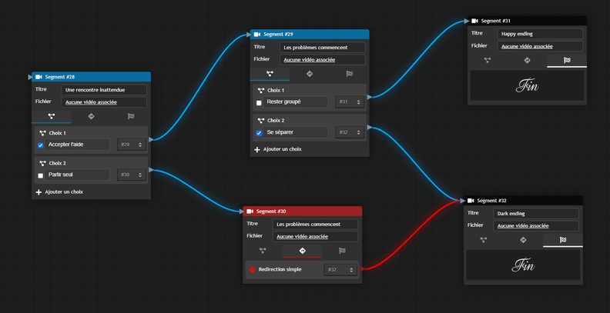Image resolution: width=610 pixels, height=313 pixels.
Task: Open the #29 target selector for Accepter l'aide
Action: pyautogui.click(x=130, y=145)
